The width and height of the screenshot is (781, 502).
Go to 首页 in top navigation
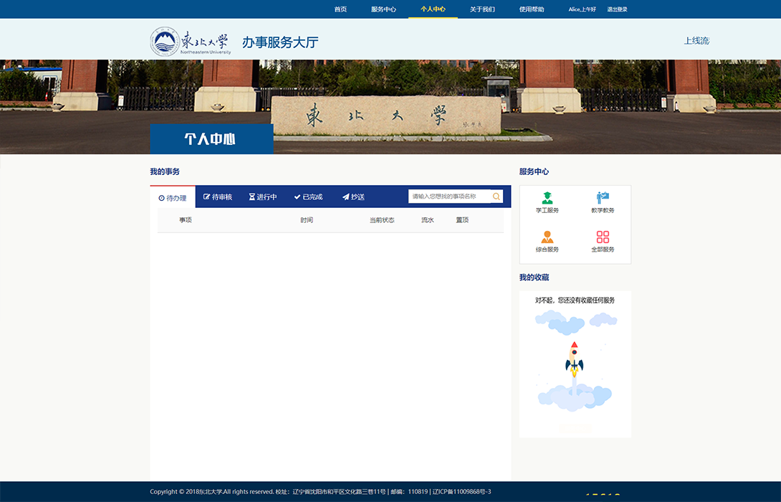(340, 9)
